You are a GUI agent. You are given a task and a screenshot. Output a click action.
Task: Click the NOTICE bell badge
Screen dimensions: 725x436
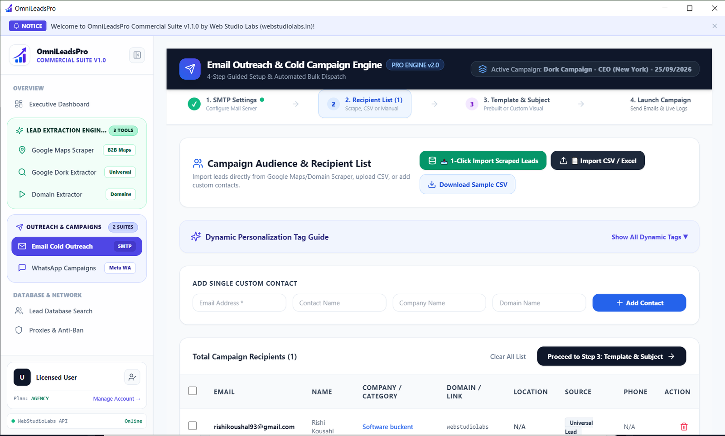28,26
